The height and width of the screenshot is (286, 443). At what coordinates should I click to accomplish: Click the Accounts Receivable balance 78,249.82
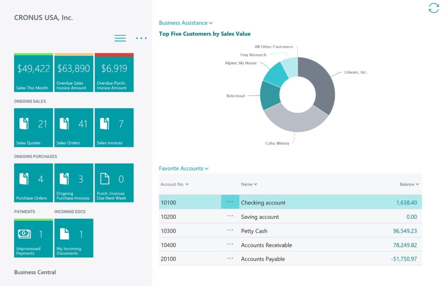pos(405,245)
